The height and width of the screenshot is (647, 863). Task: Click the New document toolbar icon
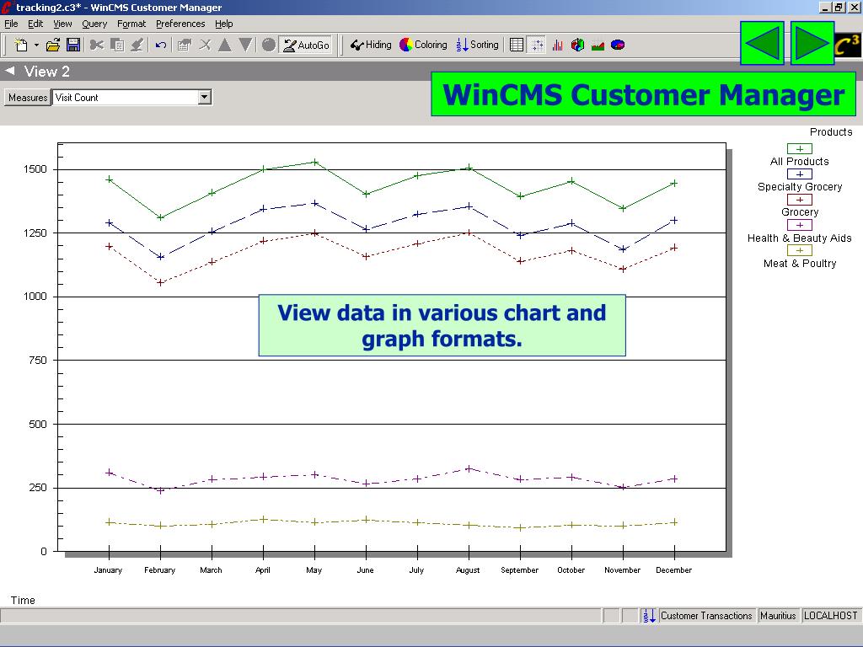click(x=21, y=45)
